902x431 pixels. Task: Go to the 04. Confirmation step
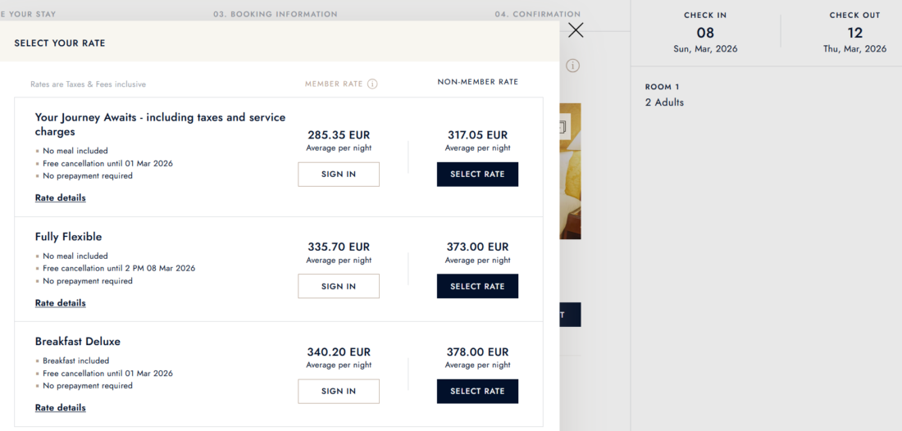(537, 14)
